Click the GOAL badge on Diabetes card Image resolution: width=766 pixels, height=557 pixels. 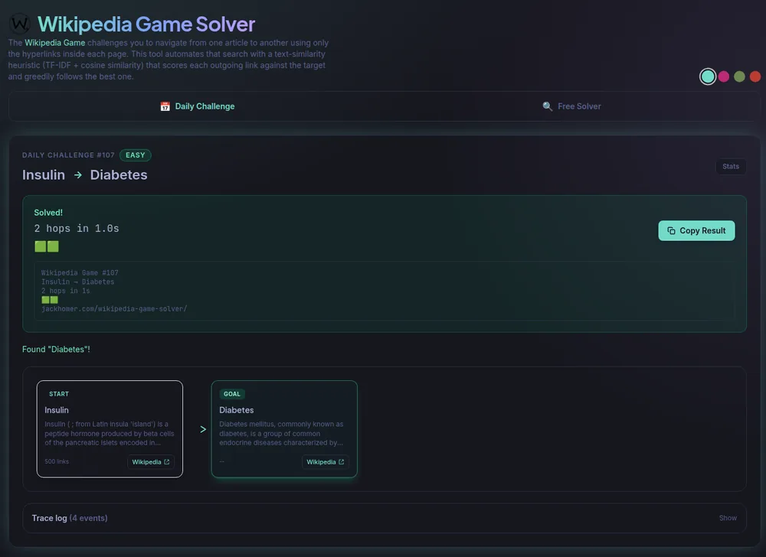pos(231,394)
